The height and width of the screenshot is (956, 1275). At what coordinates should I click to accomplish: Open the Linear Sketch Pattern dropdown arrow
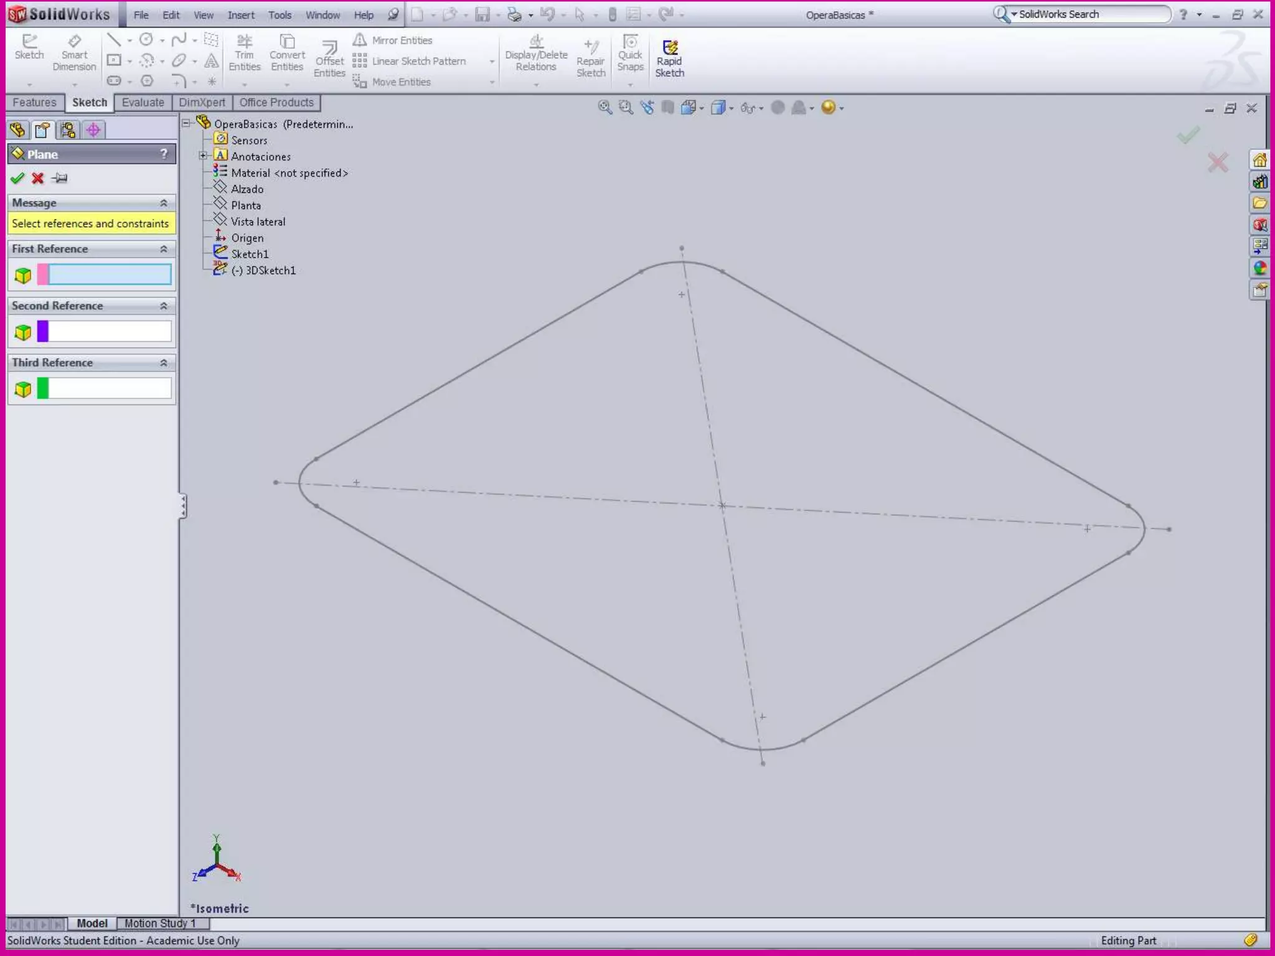[x=492, y=62]
